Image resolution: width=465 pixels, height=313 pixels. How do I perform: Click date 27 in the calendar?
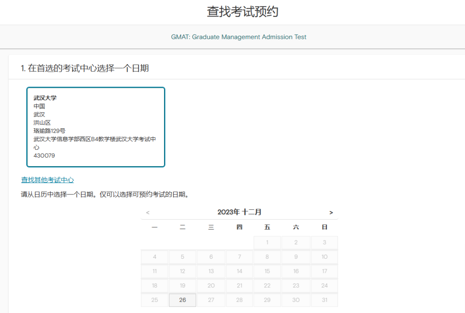[211, 300]
